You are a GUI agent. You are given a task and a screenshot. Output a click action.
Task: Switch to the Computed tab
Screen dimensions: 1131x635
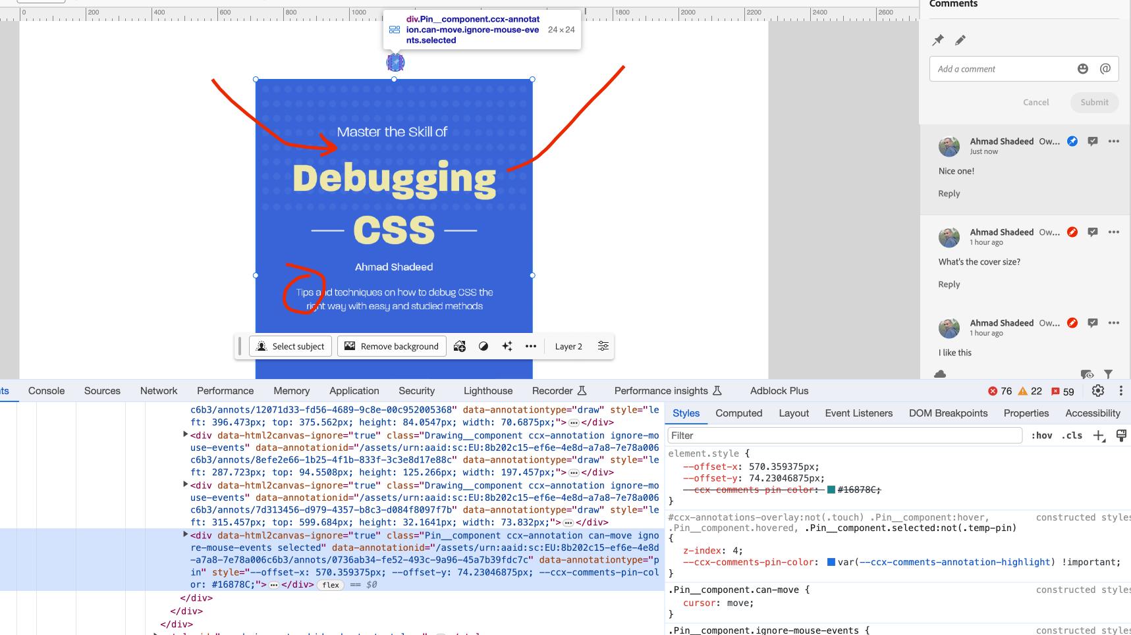[x=738, y=413]
